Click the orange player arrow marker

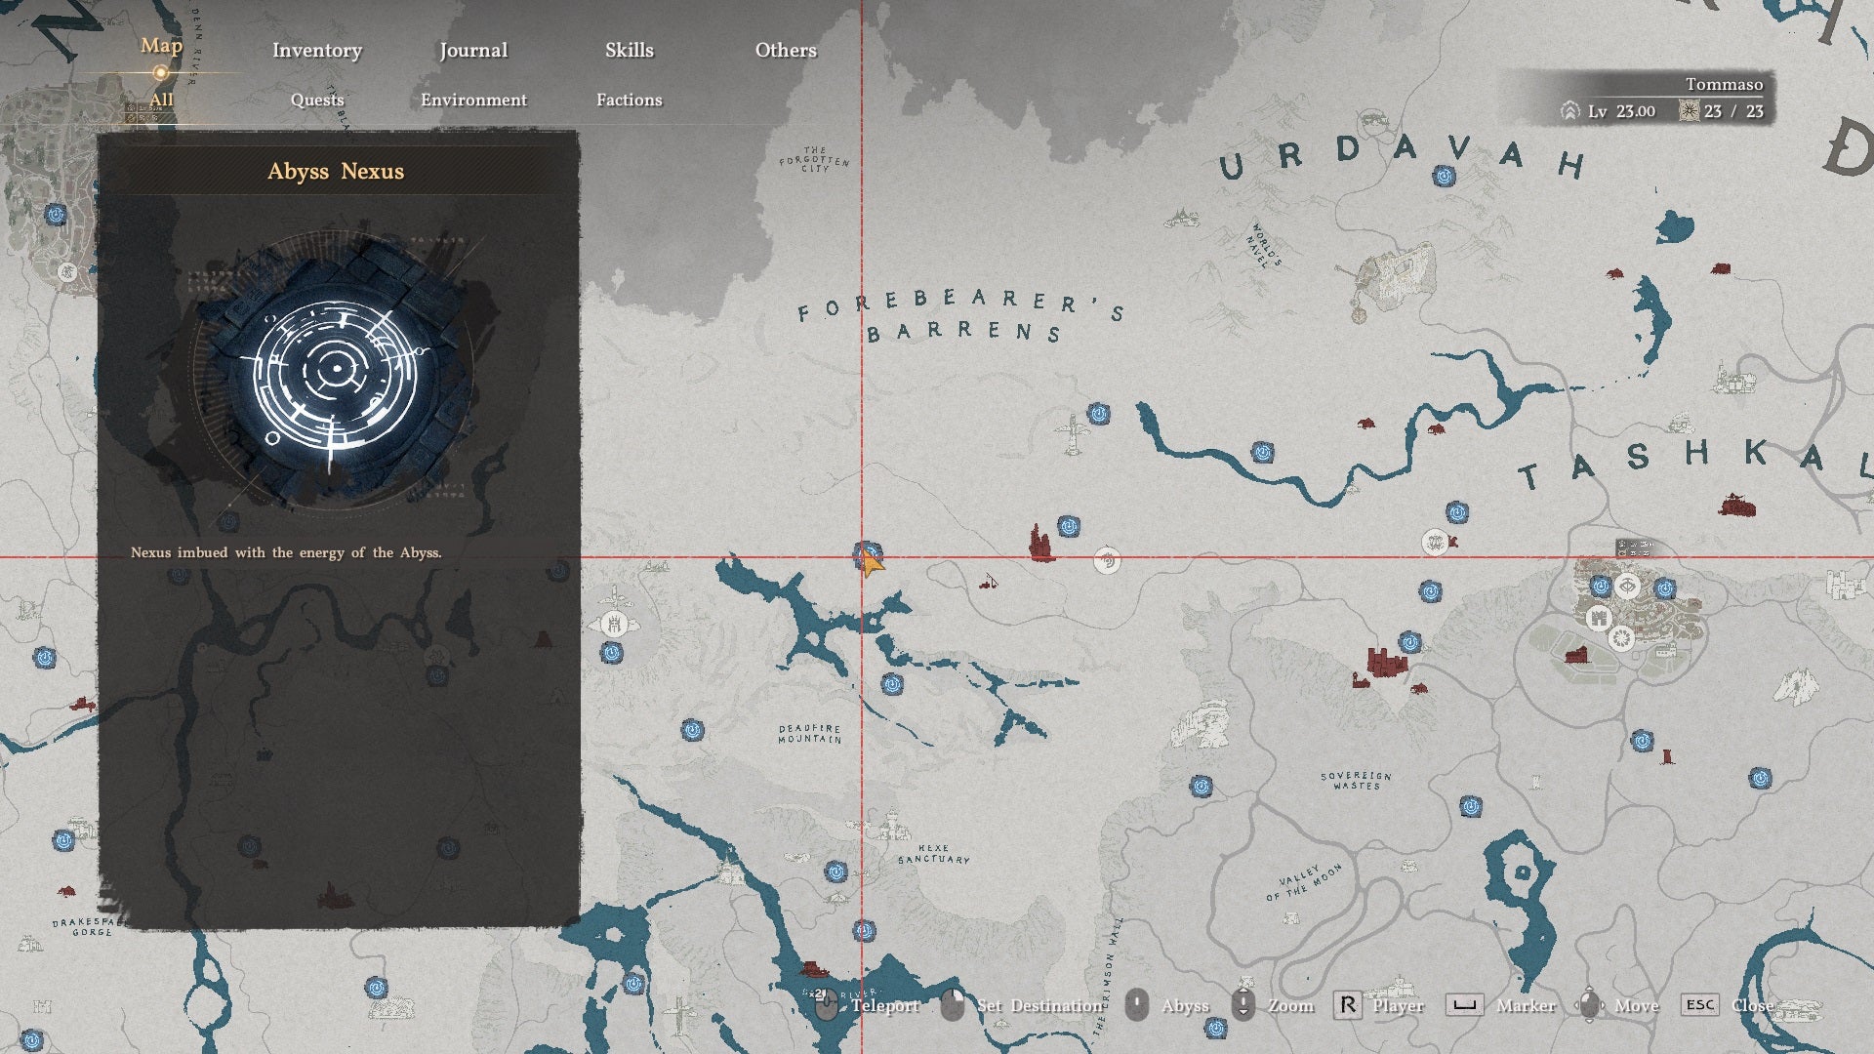pyautogui.click(x=872, y=564)
